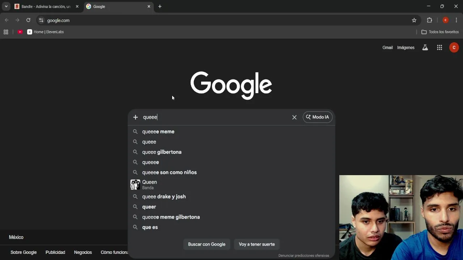This screenshot has width=463, height=260.
Task: View site information icon in address bar
Action: click(41, 20)
